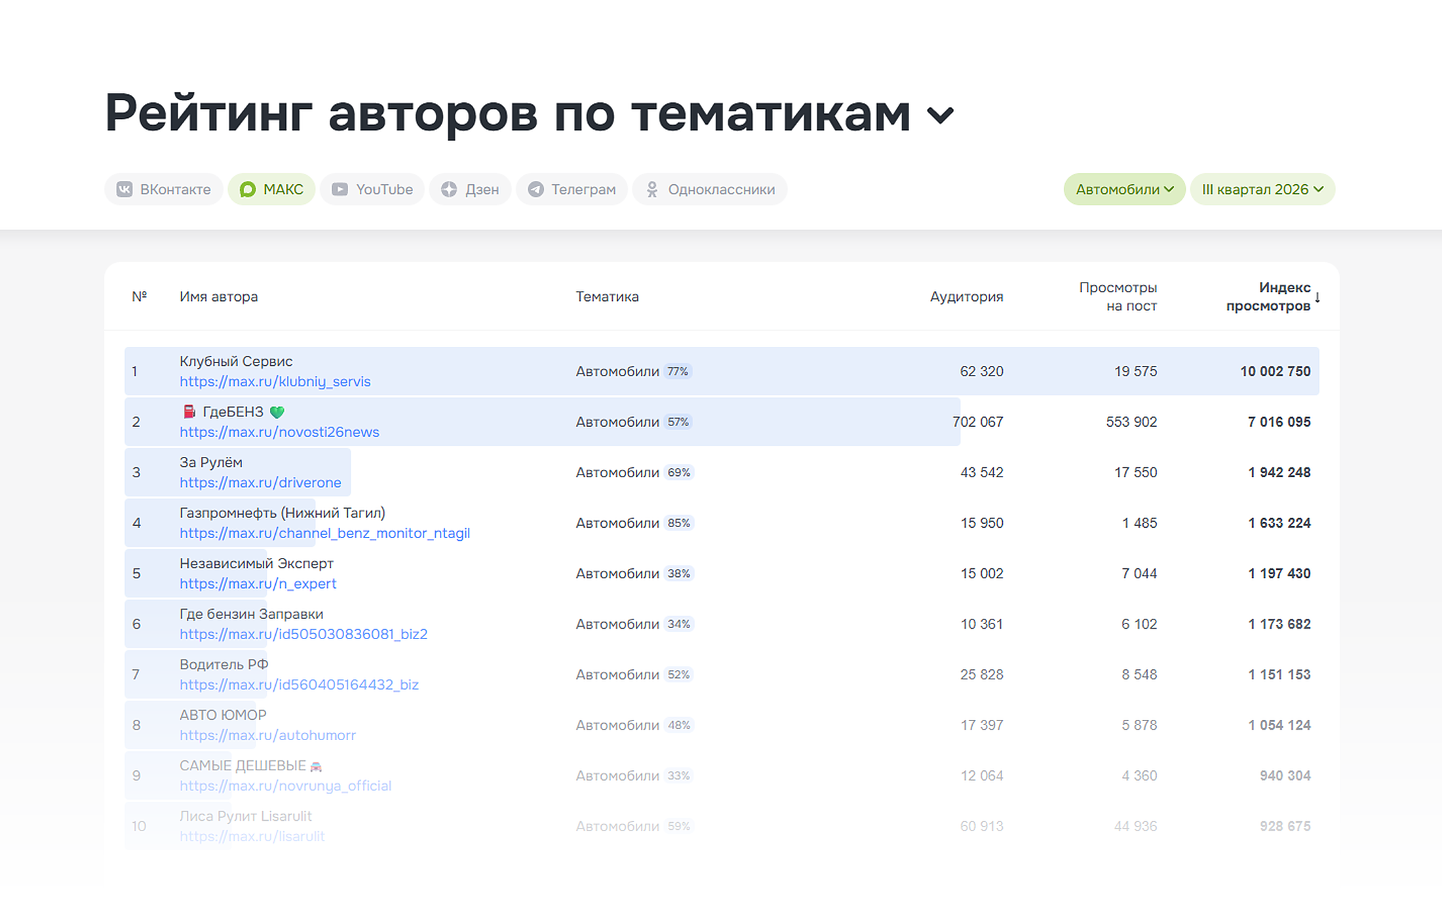The width and height of the screenshot is (1442, 904).
Task: Switch to the Дзен tab
Action: click(x=470, y=189)
